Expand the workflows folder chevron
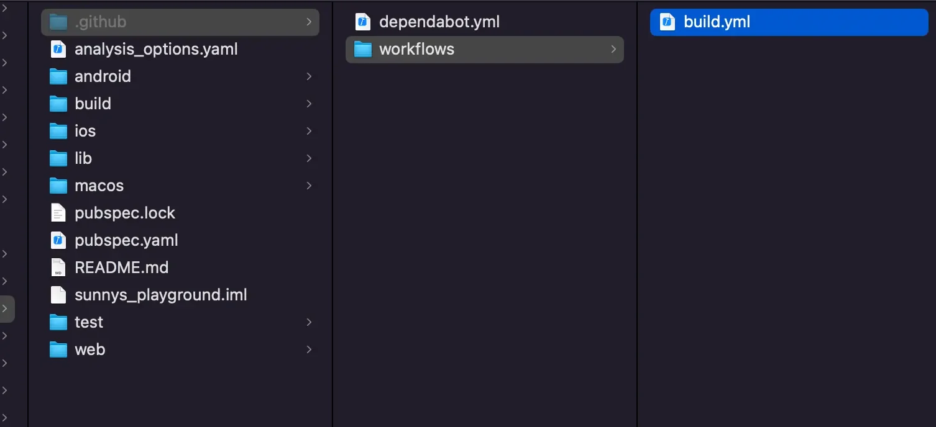The image size is (936, 427). 613,49
